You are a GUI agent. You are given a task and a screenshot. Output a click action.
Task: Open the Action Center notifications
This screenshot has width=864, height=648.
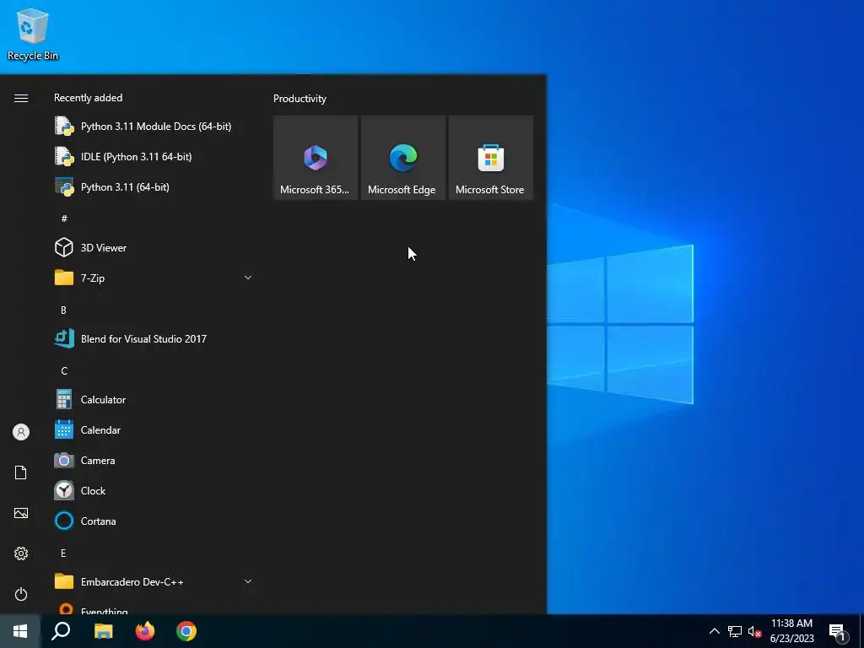tap(838, 631)
